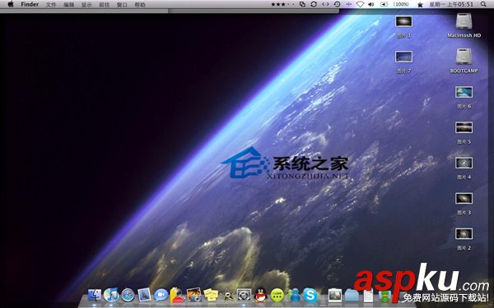Select the 图片 4 desktop thumbnail

(x=464, y=163)
